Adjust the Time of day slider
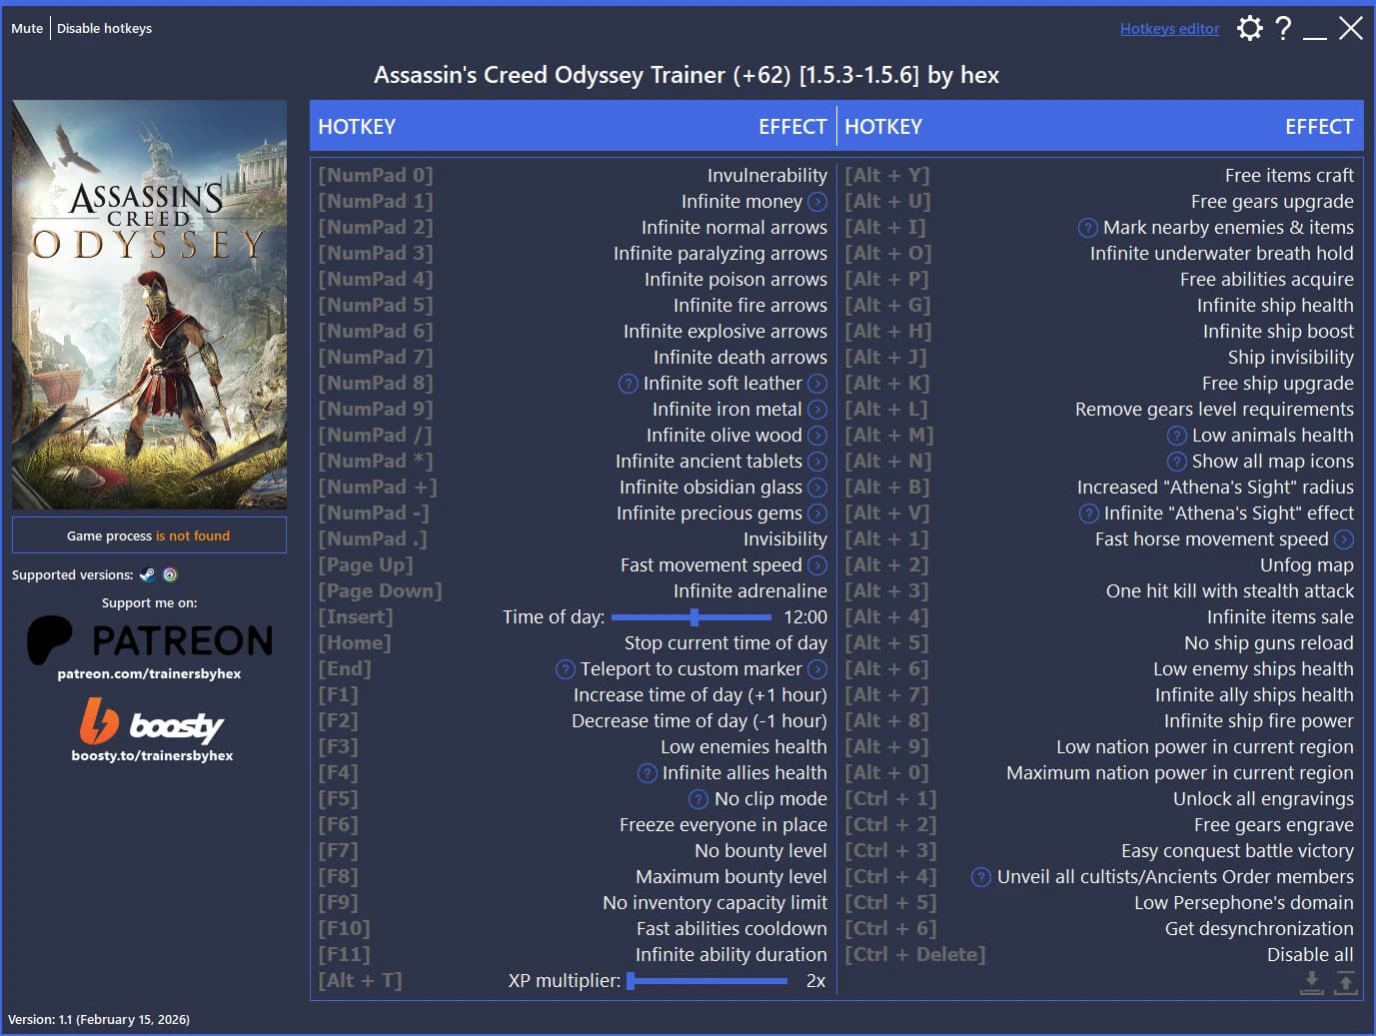Viewport: 1376px width, 1036px height. tap(691, 617)
